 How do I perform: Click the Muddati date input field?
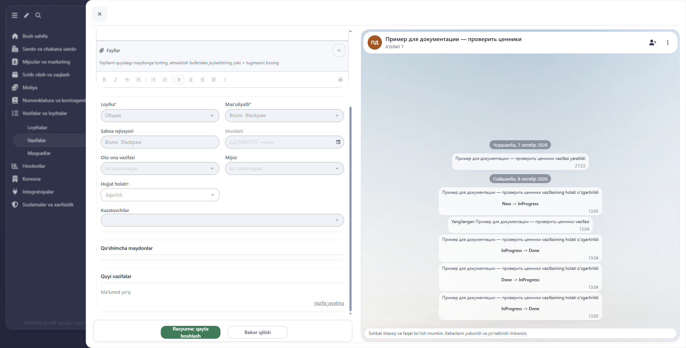pyautogui.click(x=284, y=142)
